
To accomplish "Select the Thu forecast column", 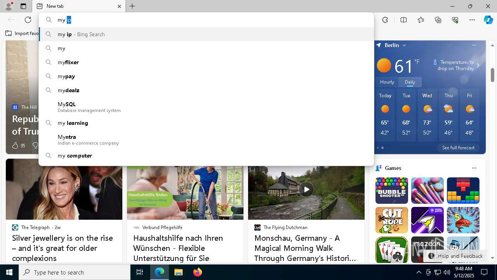I will tap(448, 115).
